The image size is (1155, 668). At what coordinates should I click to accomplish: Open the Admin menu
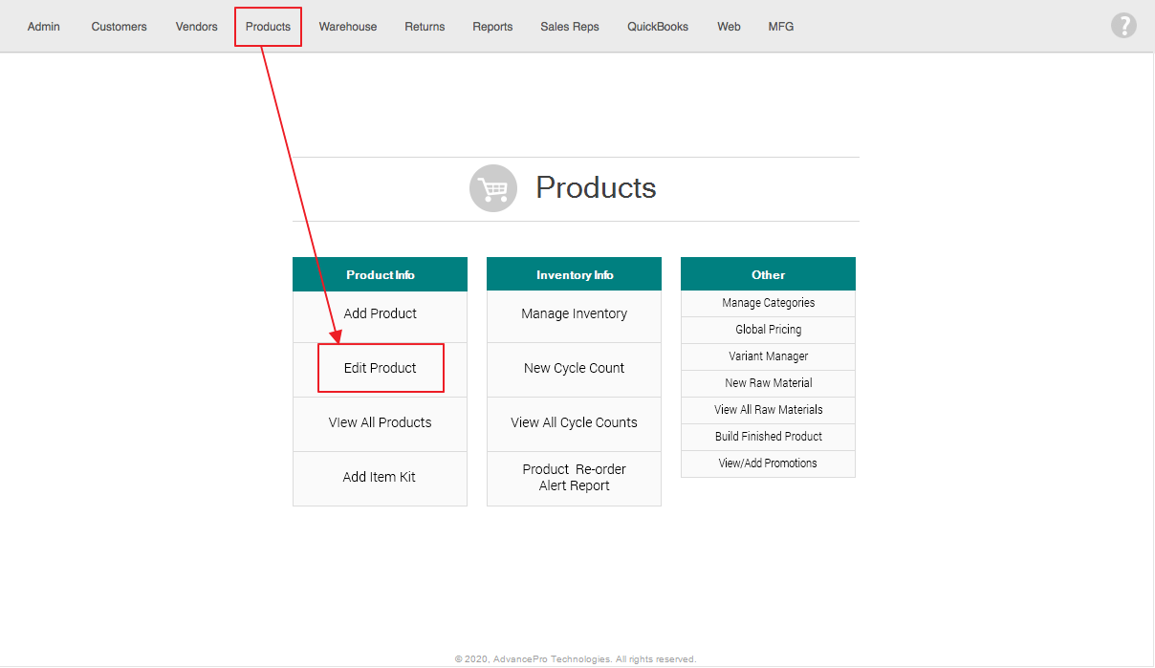(x=44, y=27)
